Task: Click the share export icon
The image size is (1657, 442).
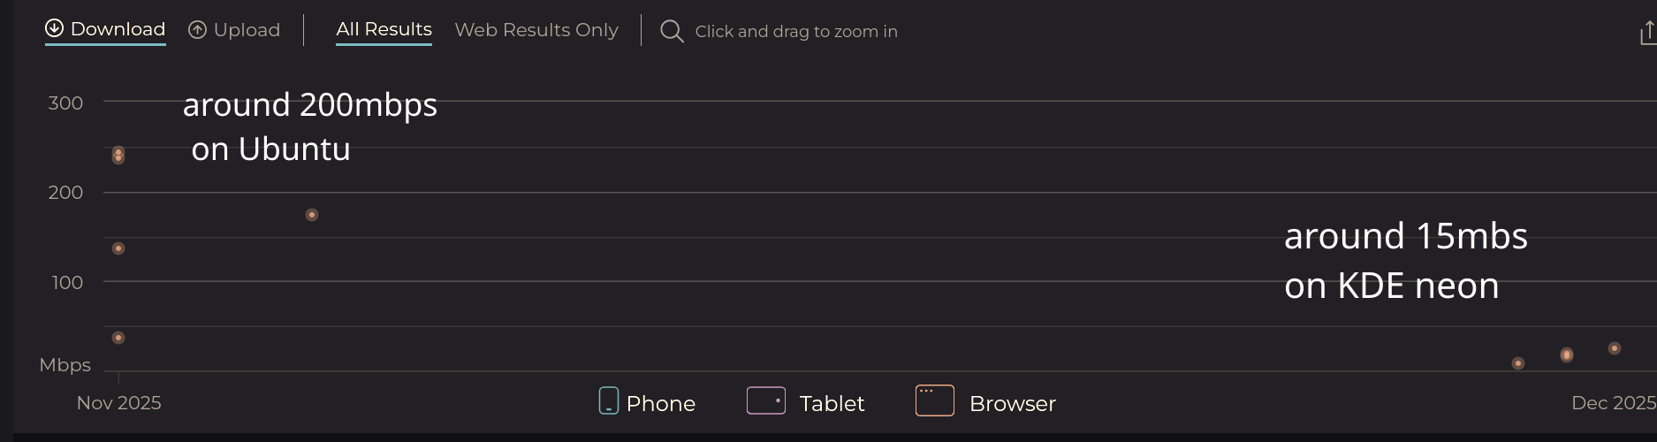Action: (x=1647, y=33)
